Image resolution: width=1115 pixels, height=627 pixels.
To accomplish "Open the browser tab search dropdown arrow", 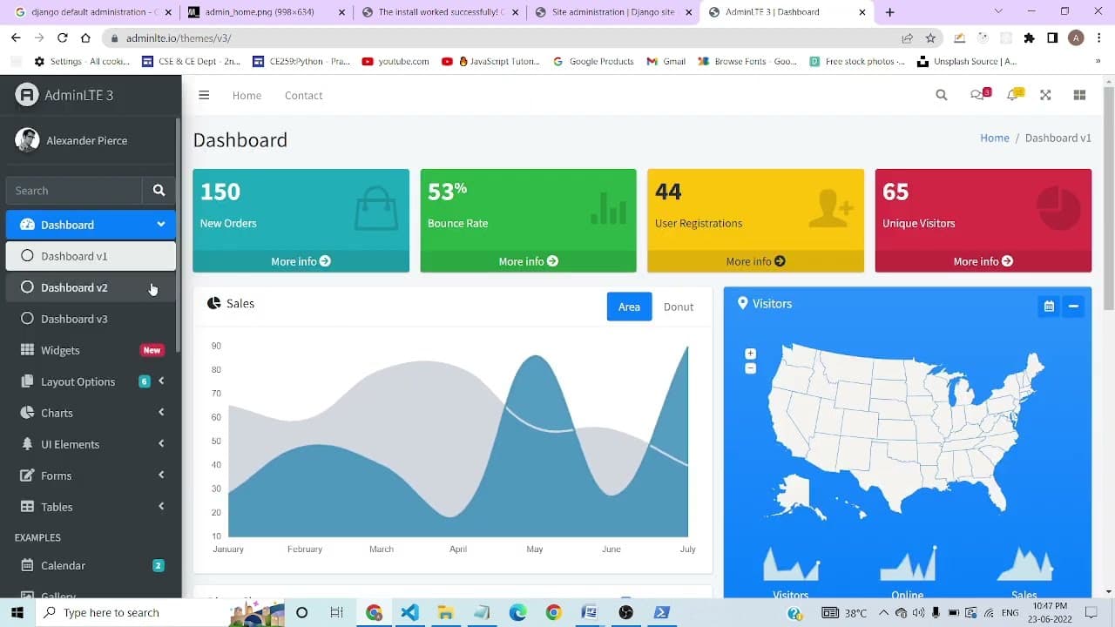I will tap(998, 11).
